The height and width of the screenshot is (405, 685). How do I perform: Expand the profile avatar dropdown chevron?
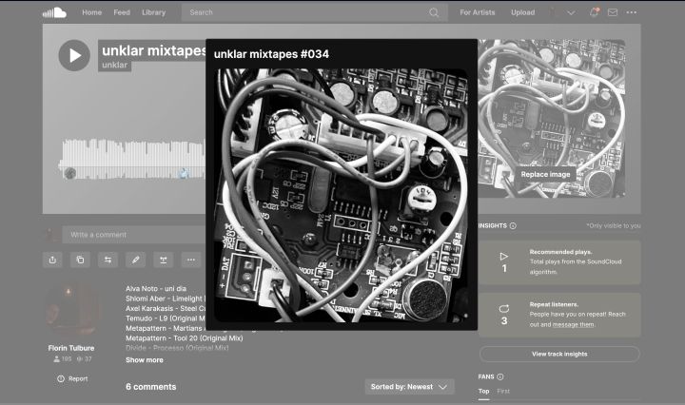click(571, 13)
